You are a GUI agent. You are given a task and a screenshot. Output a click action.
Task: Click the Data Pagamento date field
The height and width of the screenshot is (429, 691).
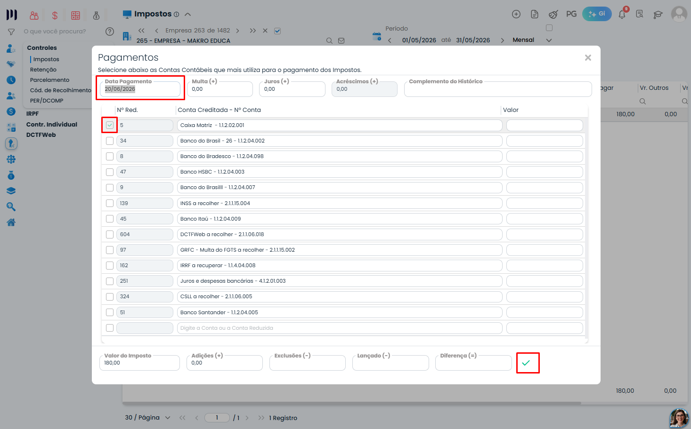tap(140, 89)
